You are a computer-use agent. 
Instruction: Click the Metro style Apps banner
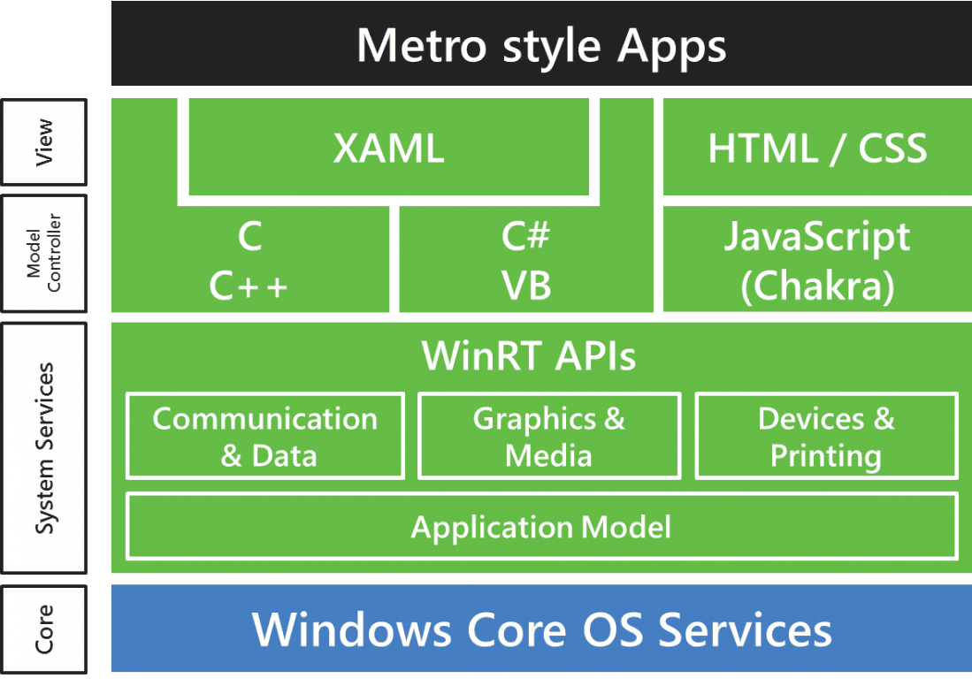pos(541,43)
